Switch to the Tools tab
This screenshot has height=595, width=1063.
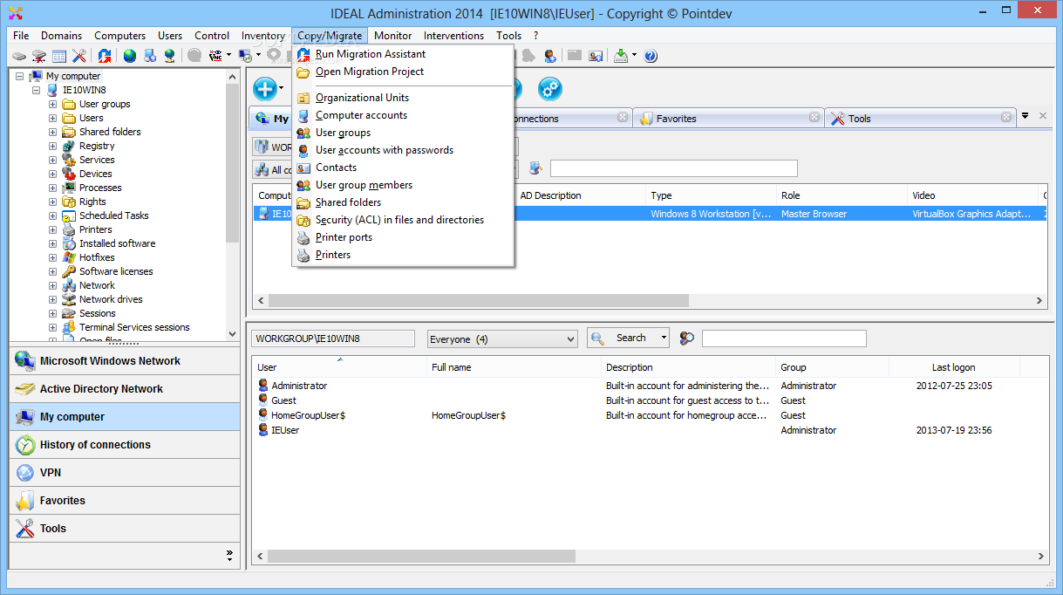[921, 118]
